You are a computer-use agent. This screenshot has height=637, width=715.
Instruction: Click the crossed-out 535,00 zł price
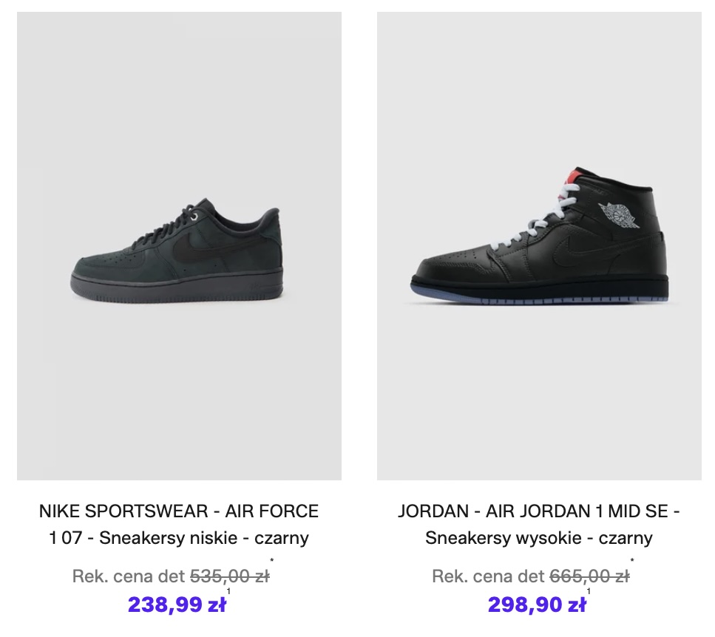(230, 576)
